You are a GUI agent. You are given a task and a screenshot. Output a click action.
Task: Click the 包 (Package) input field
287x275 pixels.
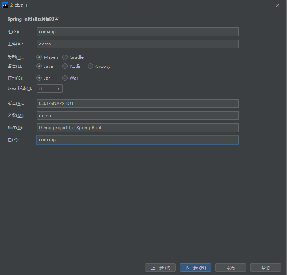138,140
